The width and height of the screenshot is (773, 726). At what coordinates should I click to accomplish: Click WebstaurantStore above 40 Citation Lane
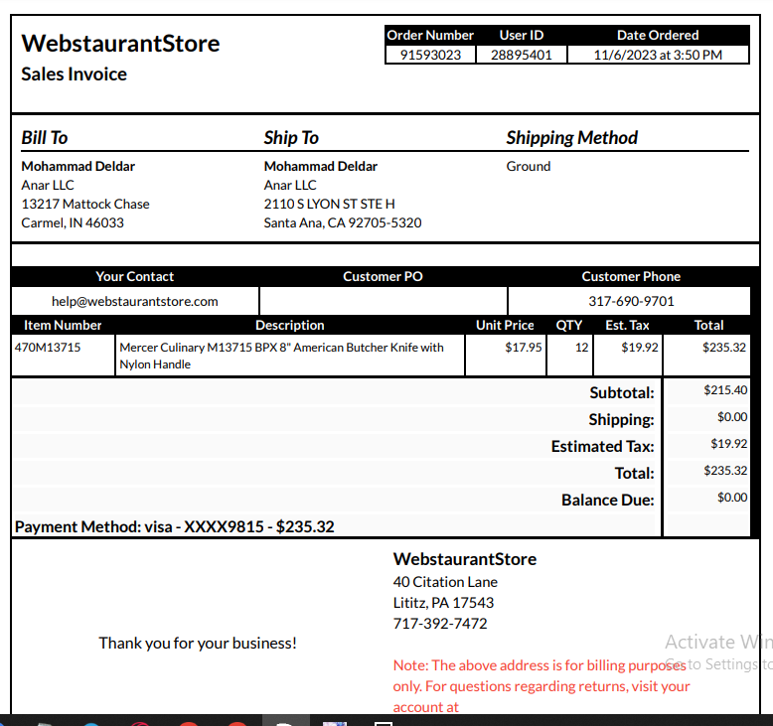[464, 559]
